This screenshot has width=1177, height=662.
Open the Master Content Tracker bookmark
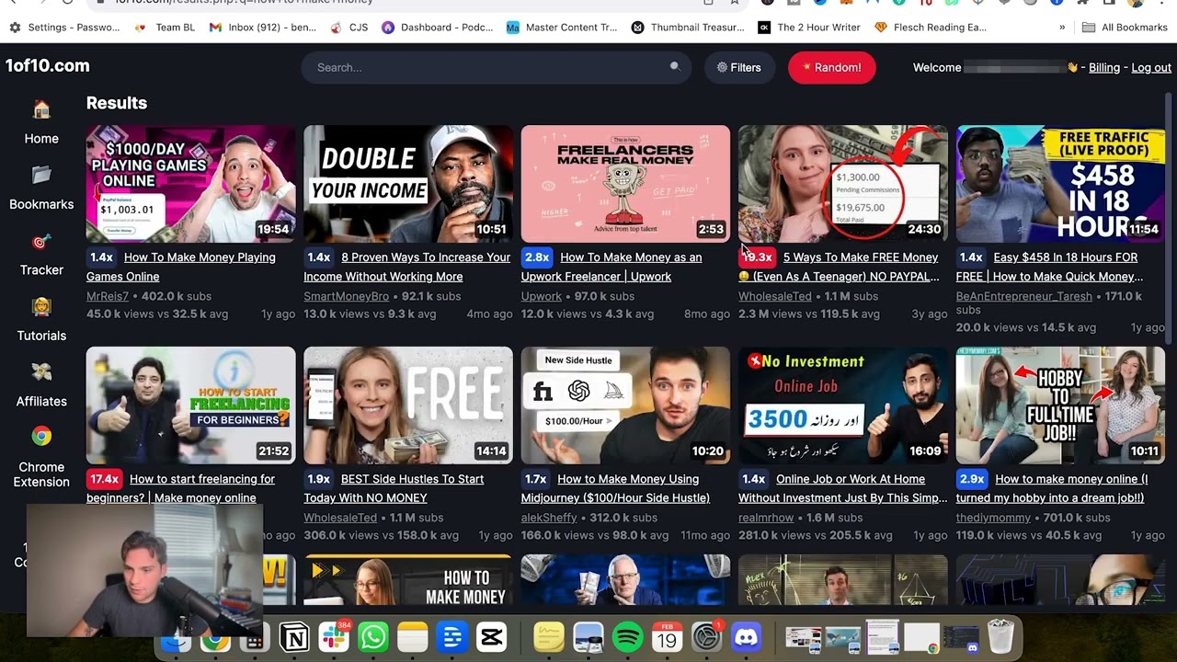point(562,28)
